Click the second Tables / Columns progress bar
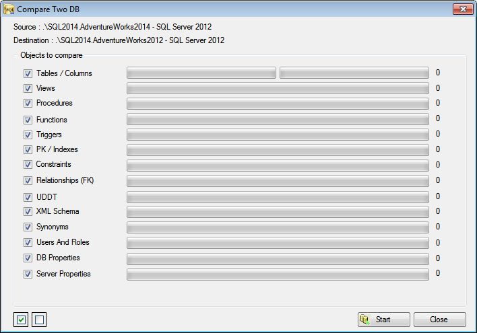This screenshot has width=477, height=333. (354, 73)
